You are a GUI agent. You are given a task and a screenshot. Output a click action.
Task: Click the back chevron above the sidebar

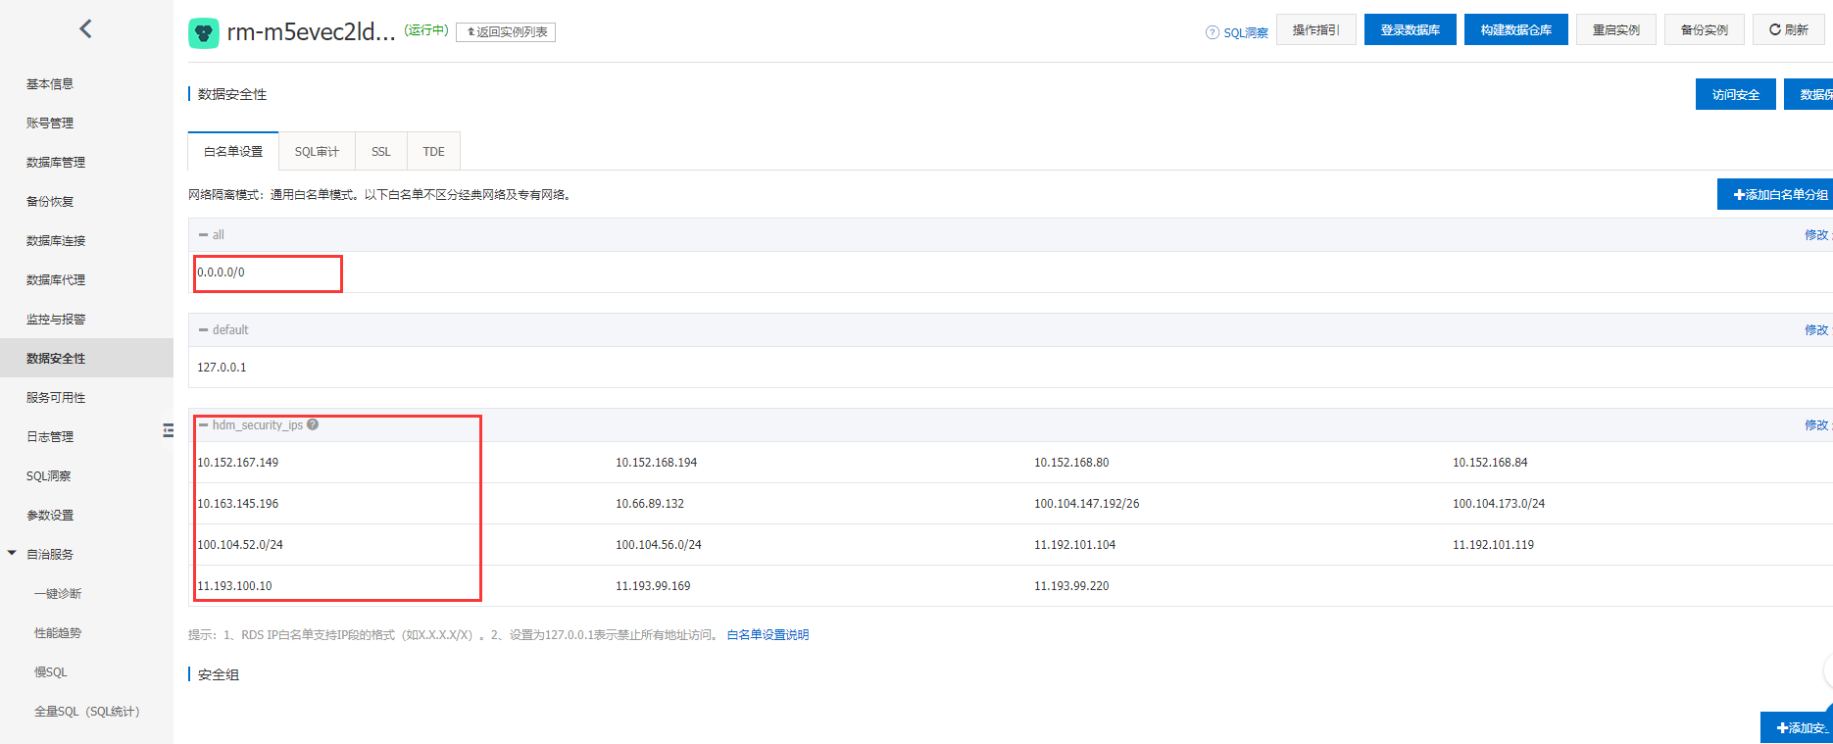pyautogui.click(x=85, y=28)
